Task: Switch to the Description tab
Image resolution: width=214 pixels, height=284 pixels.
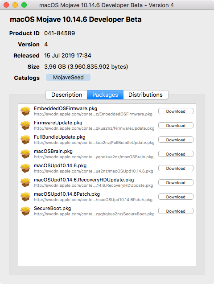Action: pos(66,95)
